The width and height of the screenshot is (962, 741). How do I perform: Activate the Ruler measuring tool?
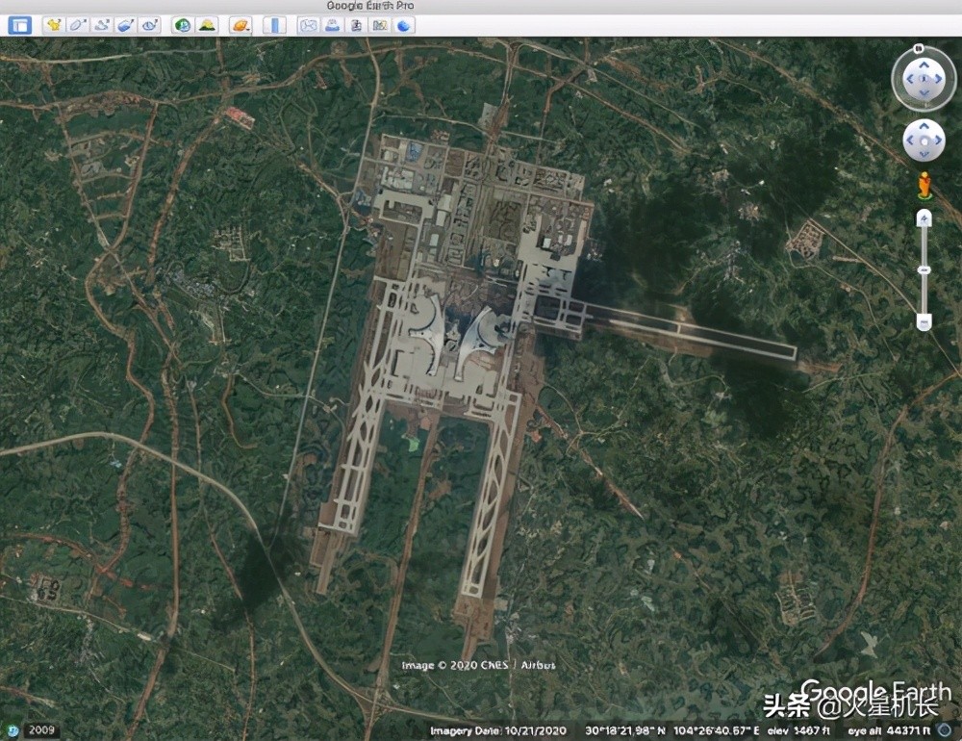(x=275, y=25)
